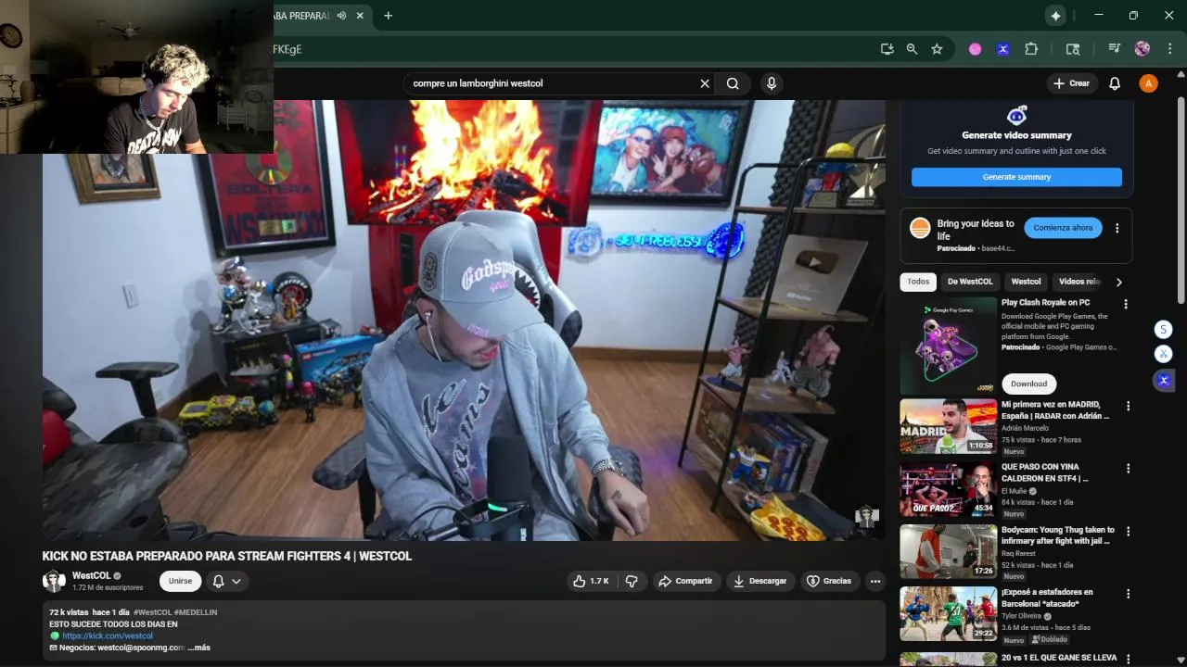Open the Chrome three-dot menu
The height and width of the screenshot is (667, 1187).
1168,49
